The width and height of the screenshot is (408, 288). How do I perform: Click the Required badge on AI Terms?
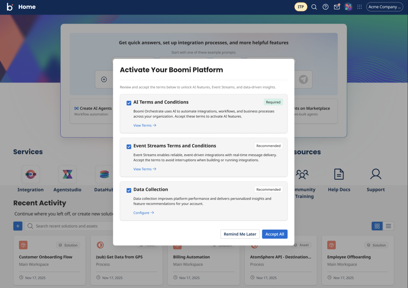pos(273,102)
